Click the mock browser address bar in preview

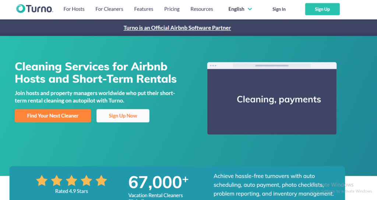(x=272, y=66)
